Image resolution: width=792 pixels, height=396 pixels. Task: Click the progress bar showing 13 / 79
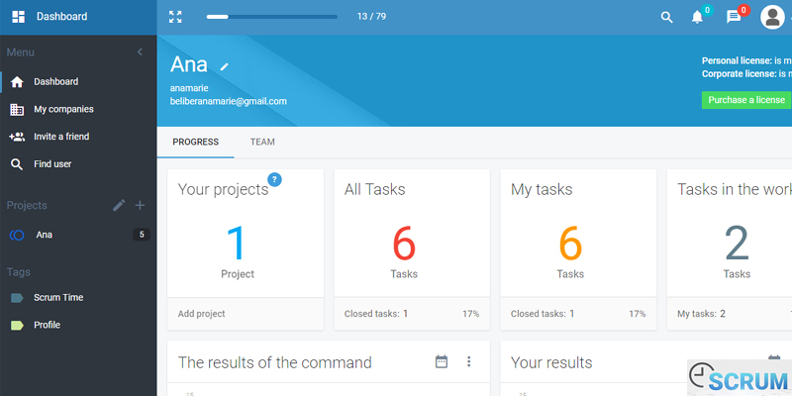(x=271, y=17)
